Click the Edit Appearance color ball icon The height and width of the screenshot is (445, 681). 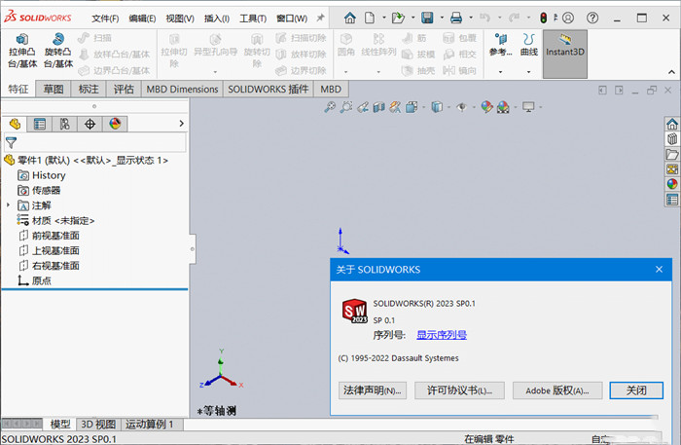point(486,107)
